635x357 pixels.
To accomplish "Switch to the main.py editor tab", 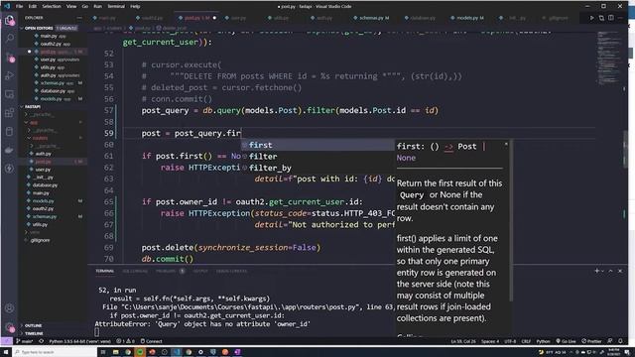I will pos(106,18).
